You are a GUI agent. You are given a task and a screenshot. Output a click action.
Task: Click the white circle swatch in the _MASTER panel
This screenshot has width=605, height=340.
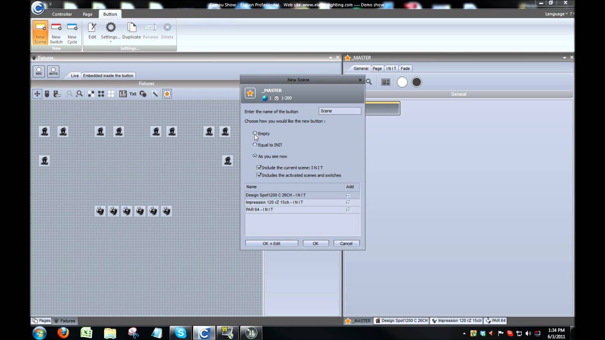pyautogui.click(x=402, y=82)
